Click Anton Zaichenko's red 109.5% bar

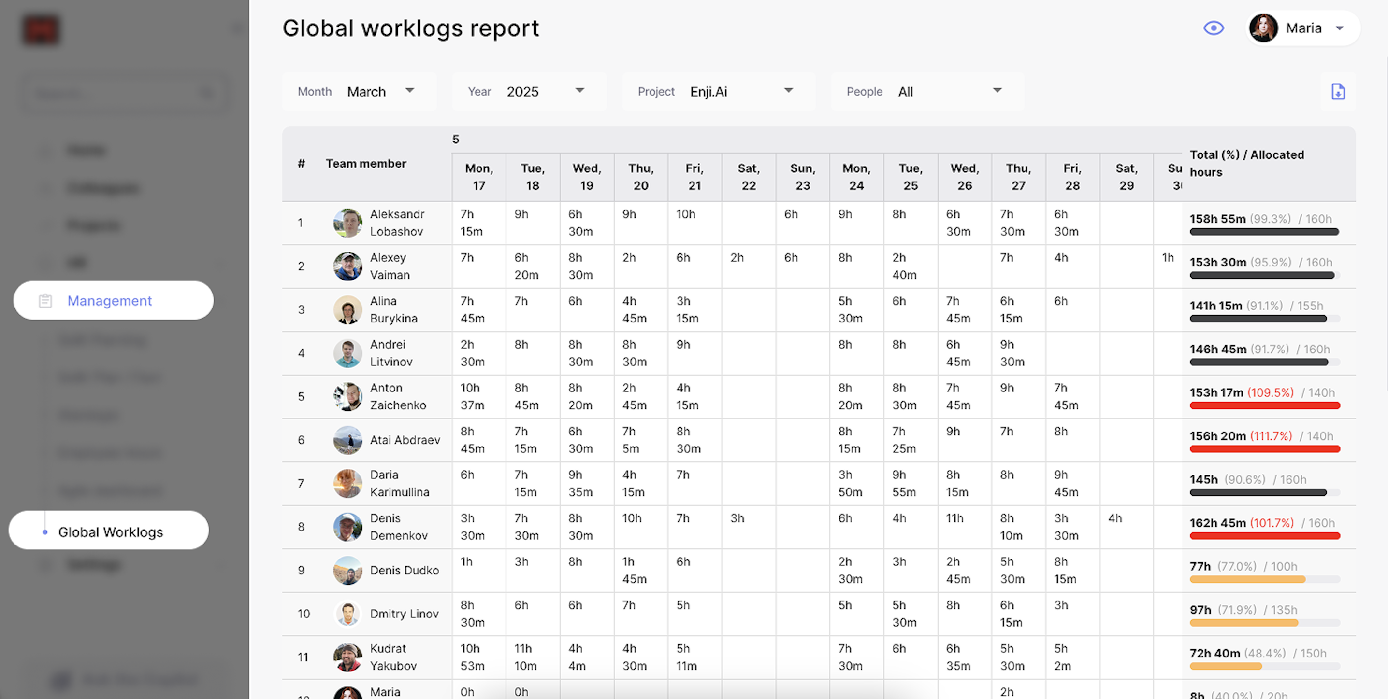1264,405
